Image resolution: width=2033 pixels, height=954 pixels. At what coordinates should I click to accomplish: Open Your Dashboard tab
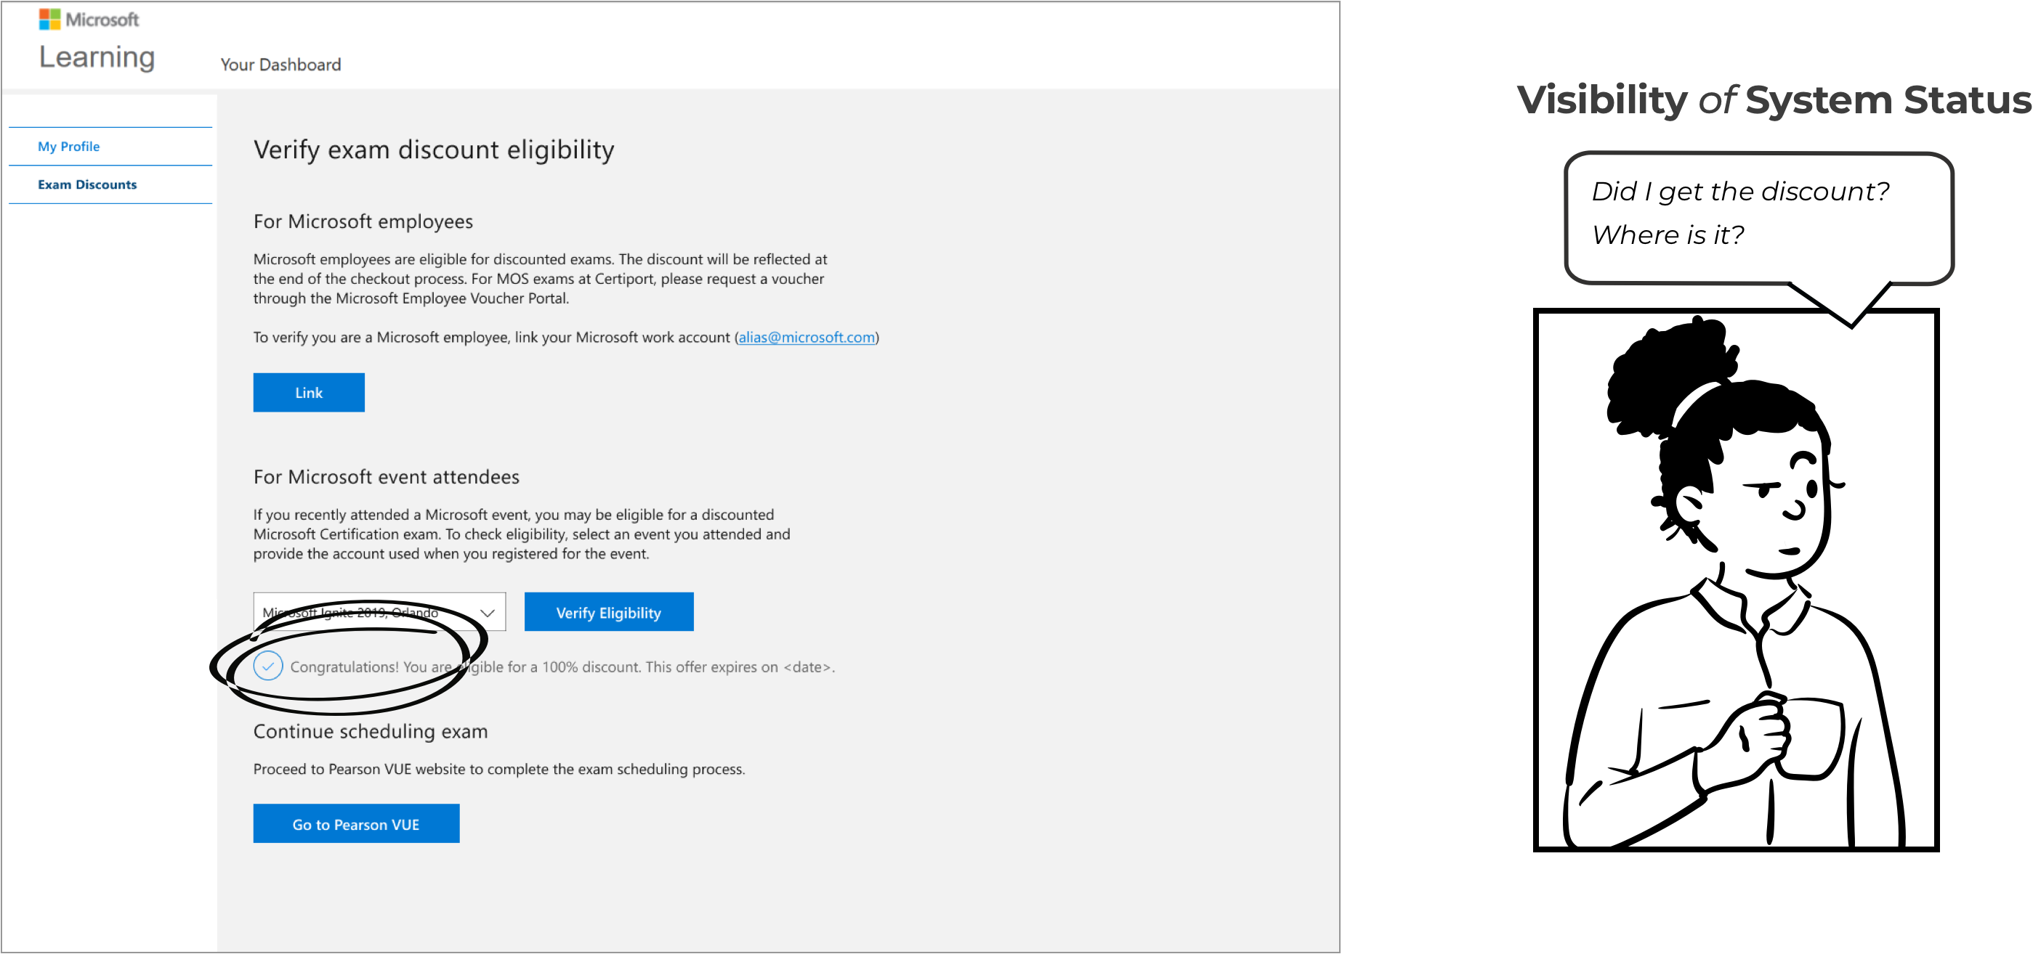[x=280, y=65]
